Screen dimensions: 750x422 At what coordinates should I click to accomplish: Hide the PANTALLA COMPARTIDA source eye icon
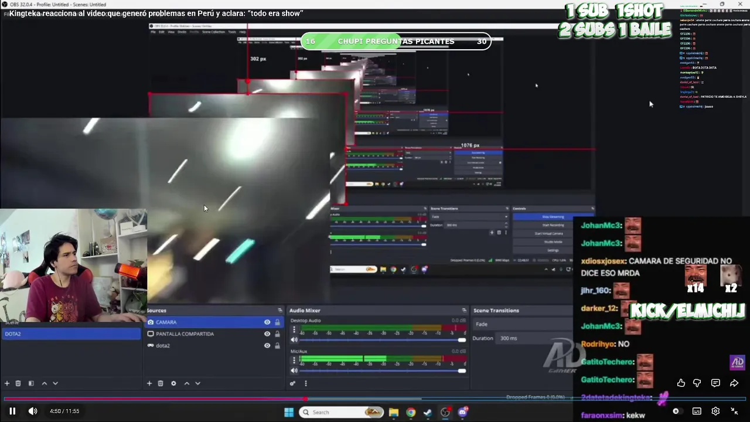tap(267, 333)
